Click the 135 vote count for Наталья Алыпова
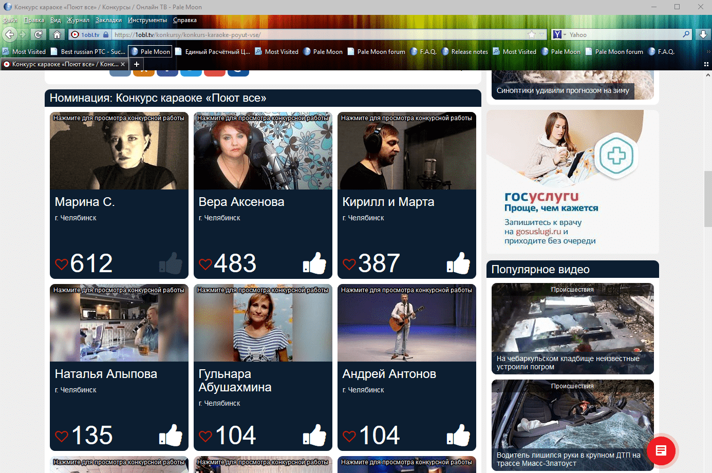This screenshot has height=473, width=712. [x=92, y=436]
